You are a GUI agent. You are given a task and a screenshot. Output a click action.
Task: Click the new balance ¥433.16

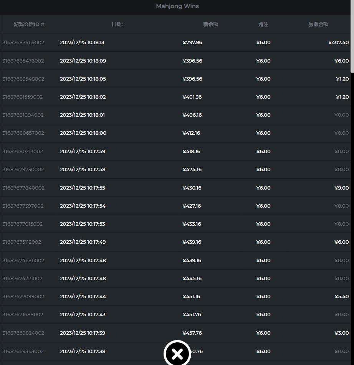click(x=192, y=224)
